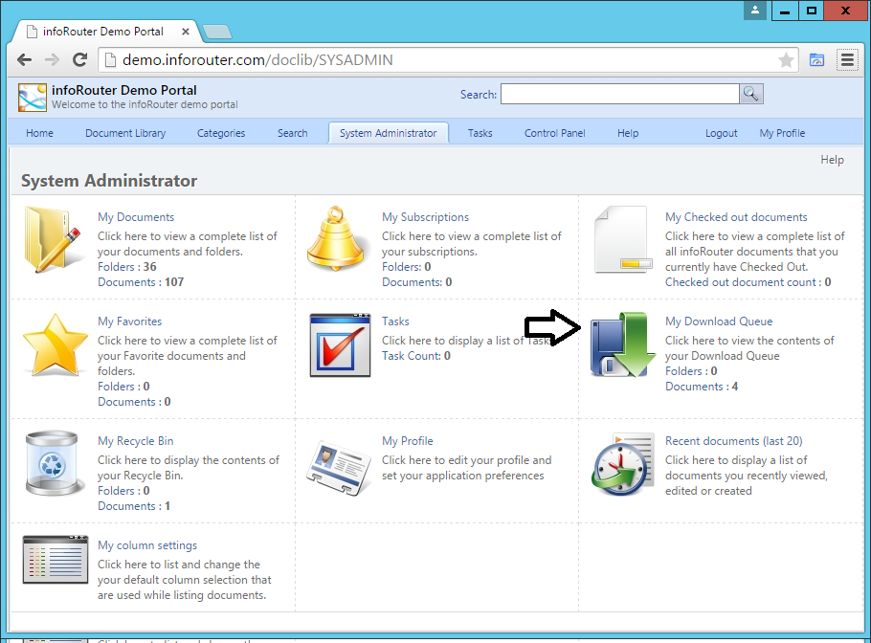
Task: Click the 'Task Count: 0' text
Action: [x=416, y=356]
